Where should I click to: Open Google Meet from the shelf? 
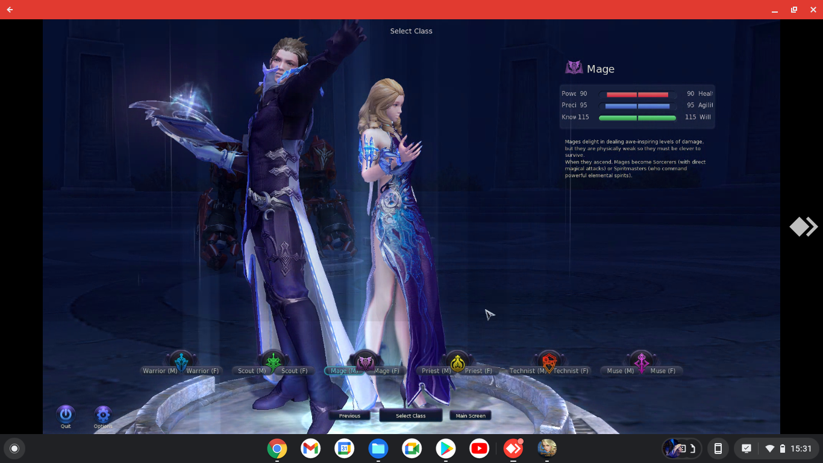(412, 449)
